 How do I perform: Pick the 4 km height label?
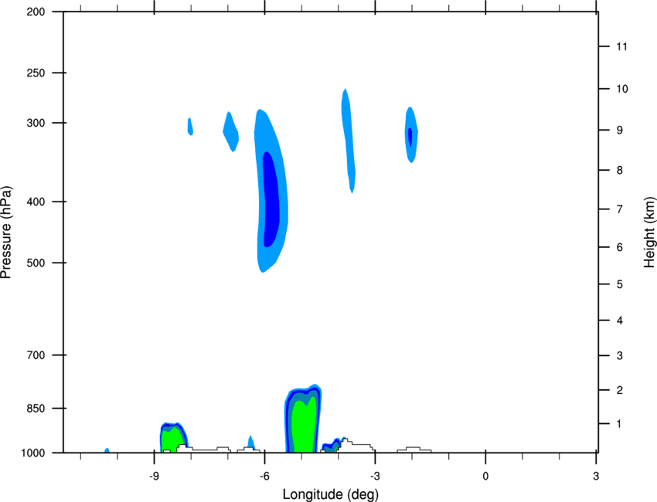click(620, 321)
